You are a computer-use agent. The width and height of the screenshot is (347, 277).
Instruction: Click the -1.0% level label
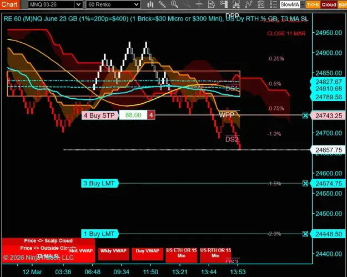tap(274, 134)
